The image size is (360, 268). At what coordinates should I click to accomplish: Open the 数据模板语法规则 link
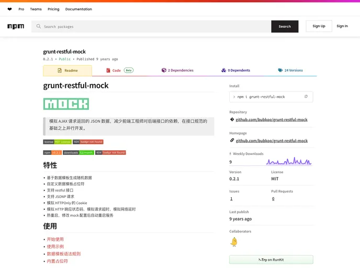click(64, 254)
